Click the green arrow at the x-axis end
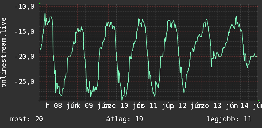 (259, 100)
